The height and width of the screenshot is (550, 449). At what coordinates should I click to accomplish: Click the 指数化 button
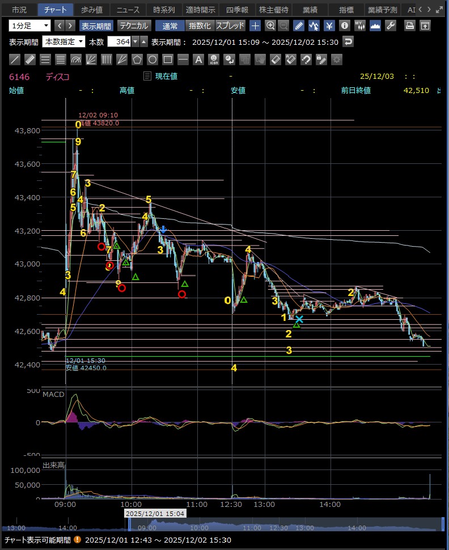(200, 26)
